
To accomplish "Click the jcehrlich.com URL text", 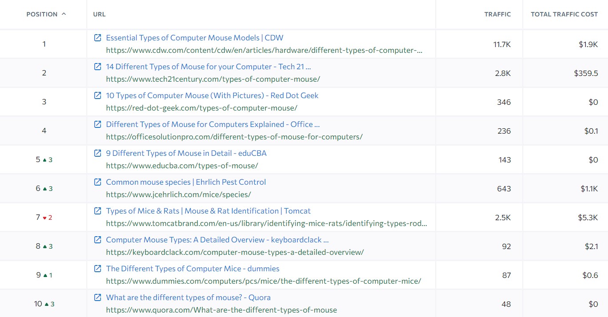I will (178, 194).
